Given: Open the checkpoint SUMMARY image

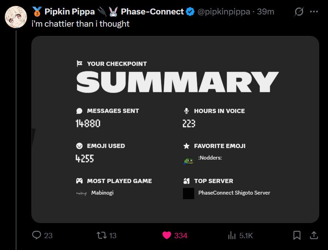Looking at the screenshot, I should pos(175,129).
